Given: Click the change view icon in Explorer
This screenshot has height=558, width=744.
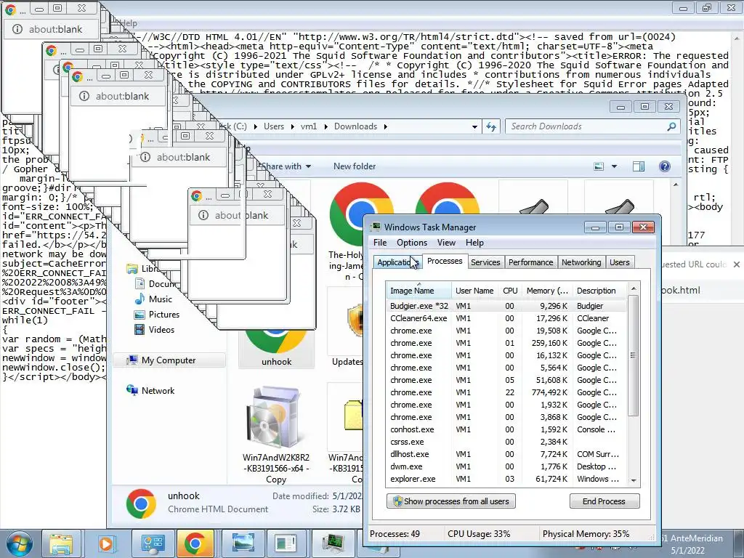Looking at the screenshot, I should pos(599,166).
